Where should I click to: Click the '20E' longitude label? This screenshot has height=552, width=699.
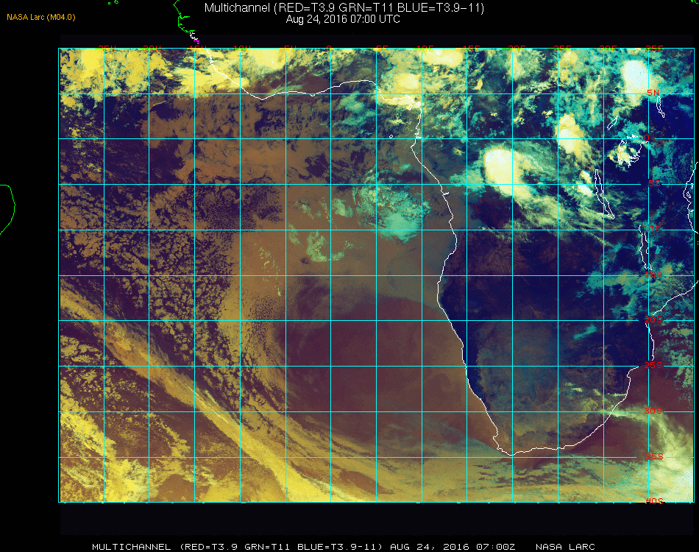pos(517,49)
